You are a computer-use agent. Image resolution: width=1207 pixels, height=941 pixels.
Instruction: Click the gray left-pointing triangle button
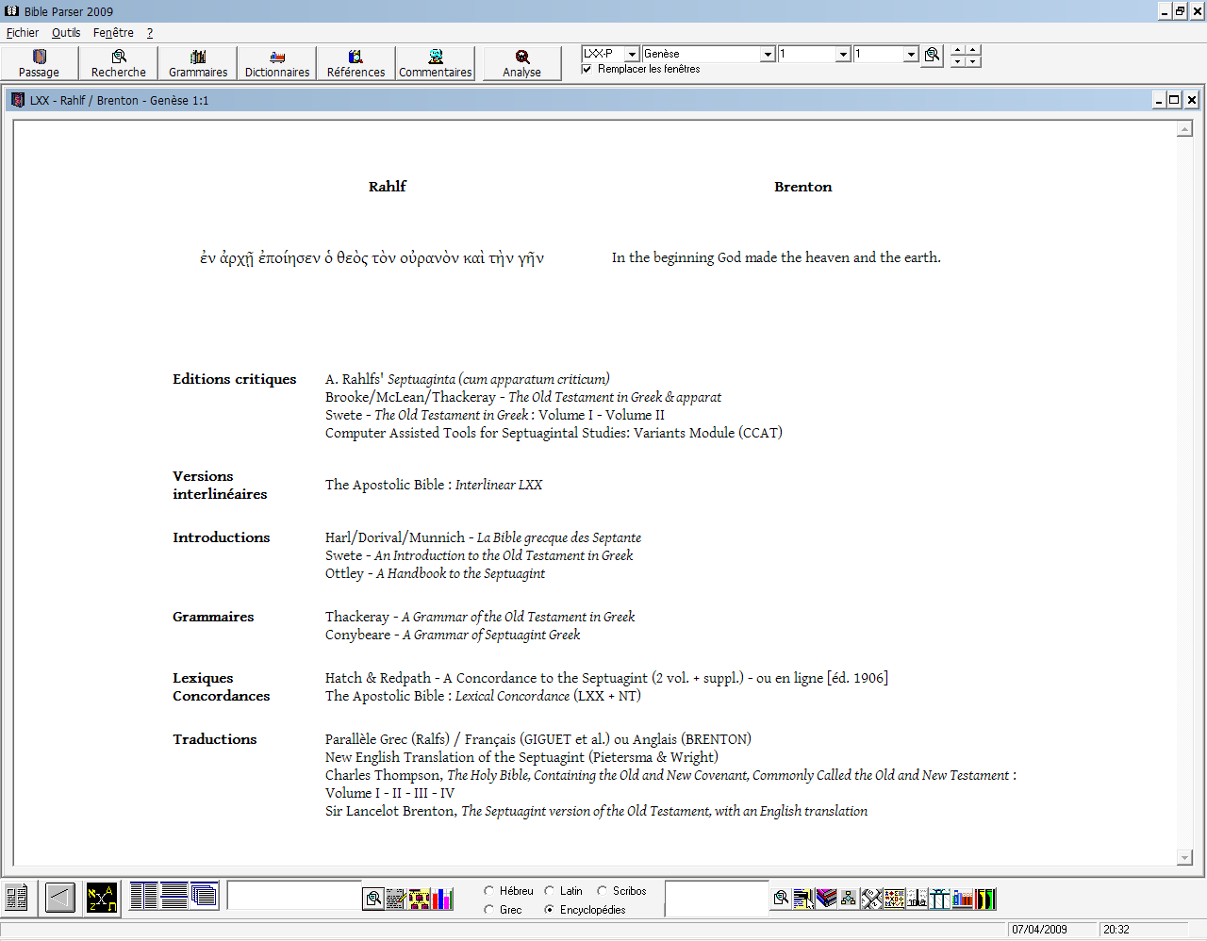click(x=60, y=897)
